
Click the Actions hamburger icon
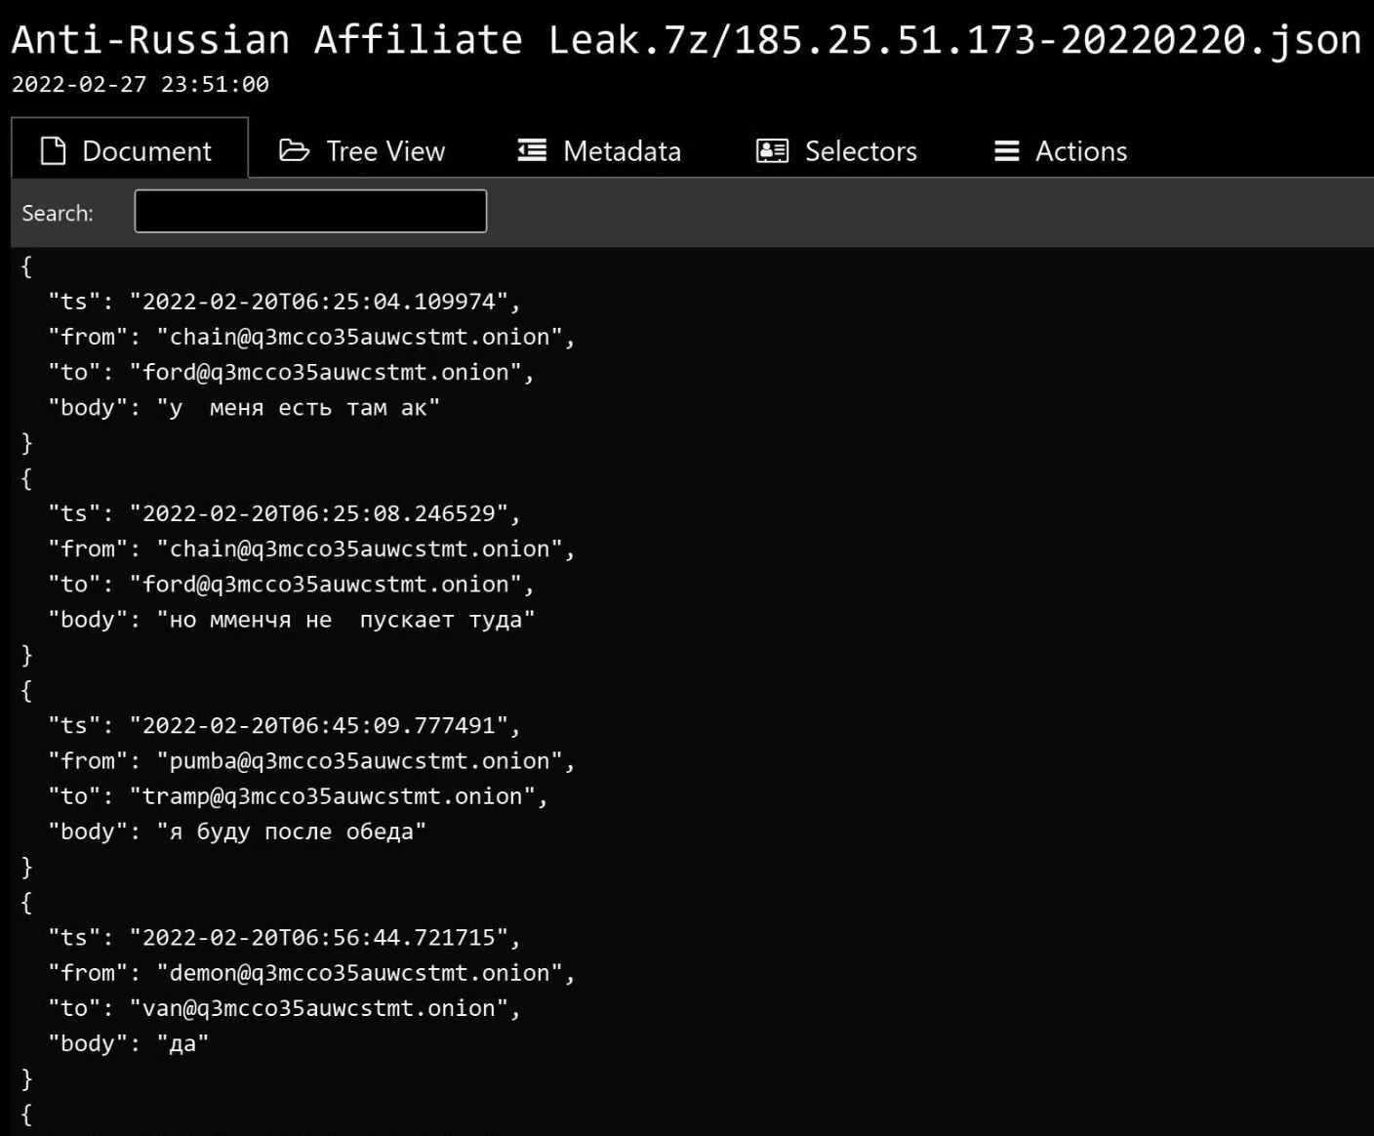coord(1007,151)
